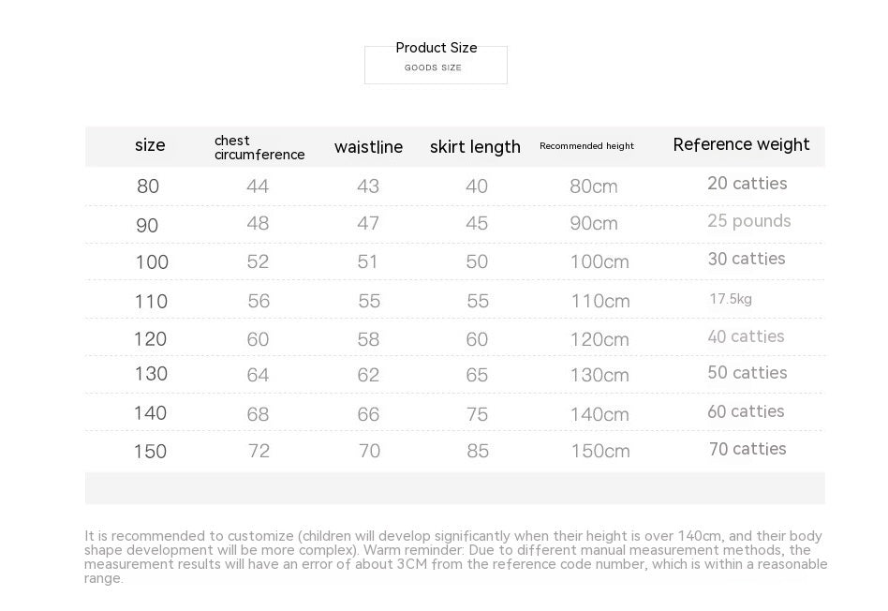Click the '25 pounds' weight cell
This screenshot has width=888, height=611.
point(748,221)
